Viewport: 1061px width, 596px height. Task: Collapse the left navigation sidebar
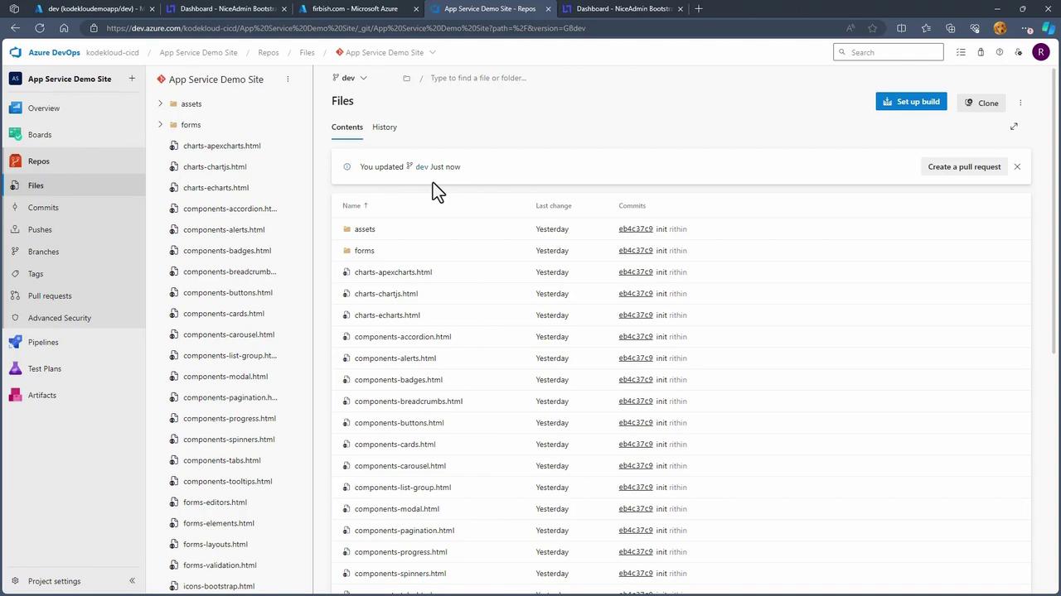(x=132, y=581)
